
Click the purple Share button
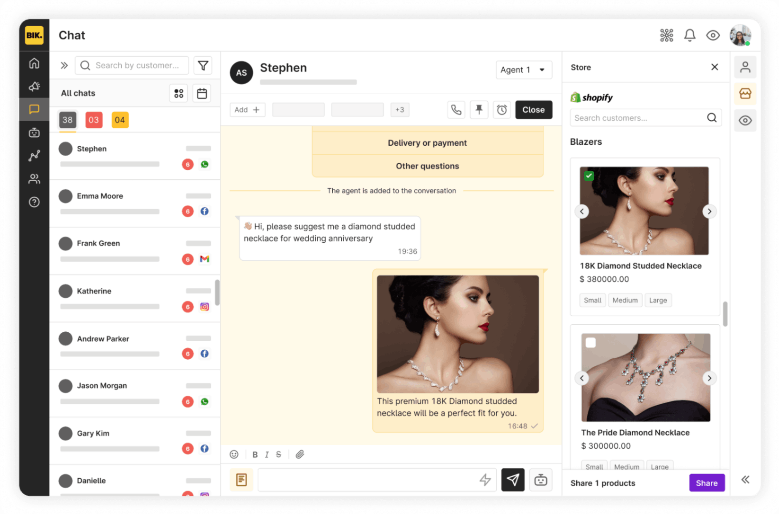706,483
